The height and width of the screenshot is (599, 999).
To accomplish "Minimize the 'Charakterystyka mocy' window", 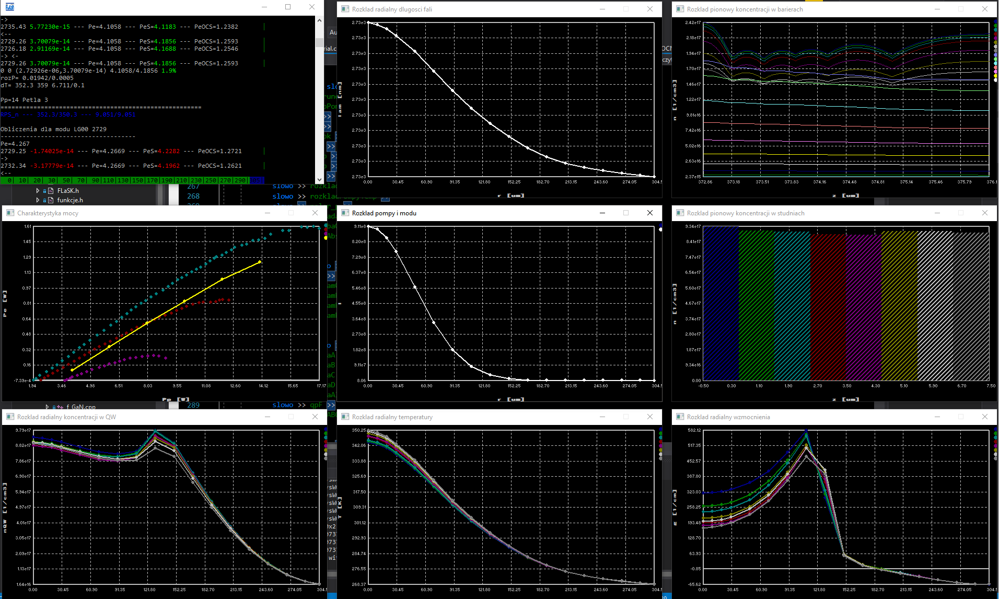I will 268,213.
